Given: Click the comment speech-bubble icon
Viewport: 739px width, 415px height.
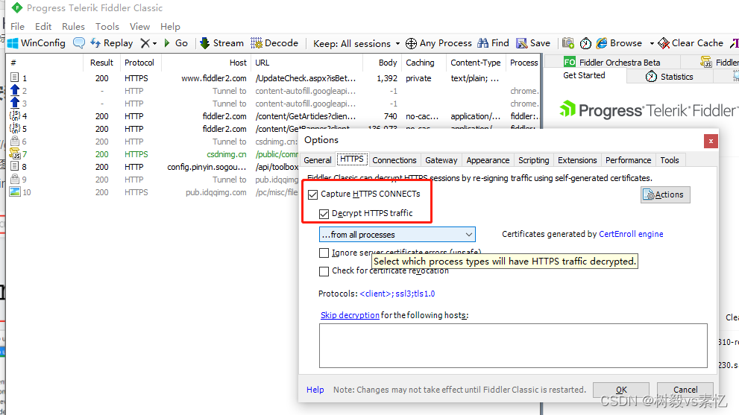Looking at the screenshot, I should [x=79, y=43].
